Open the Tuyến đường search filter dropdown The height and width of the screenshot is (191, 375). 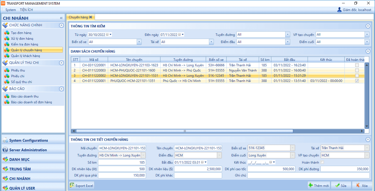(x=288, y=35)
